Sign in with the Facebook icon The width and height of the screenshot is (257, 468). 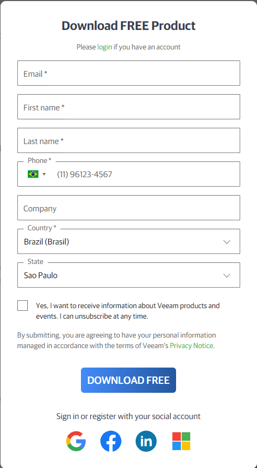click(x=111, y=441)
